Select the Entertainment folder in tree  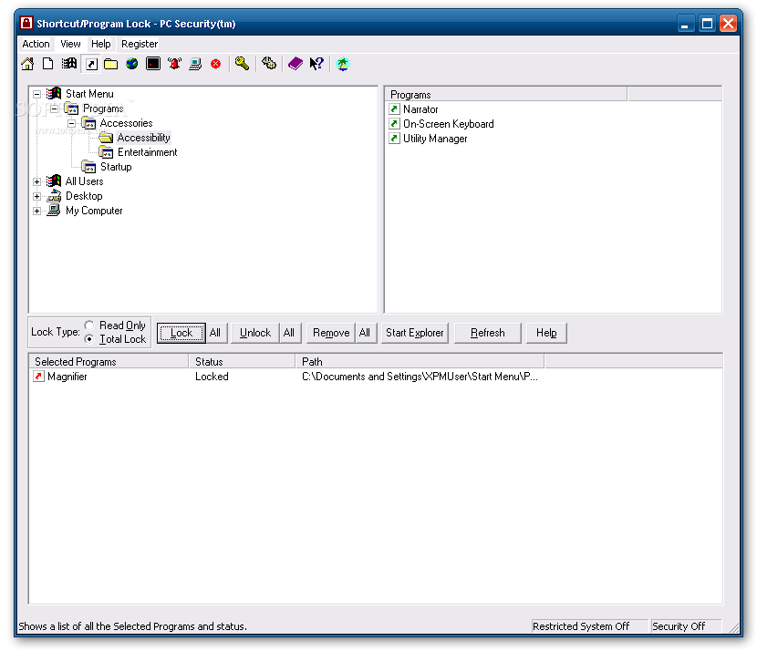(147, 152)
